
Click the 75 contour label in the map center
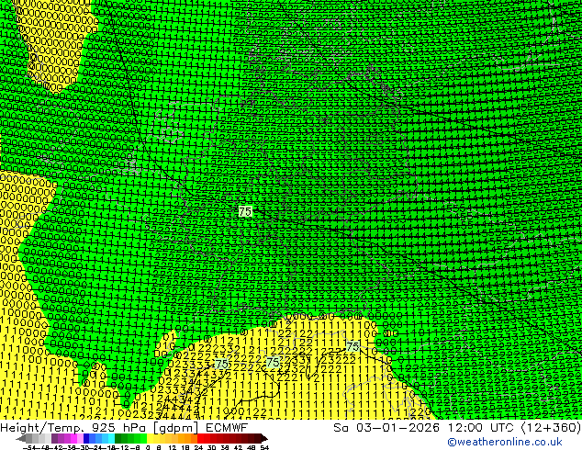(245, 211)
